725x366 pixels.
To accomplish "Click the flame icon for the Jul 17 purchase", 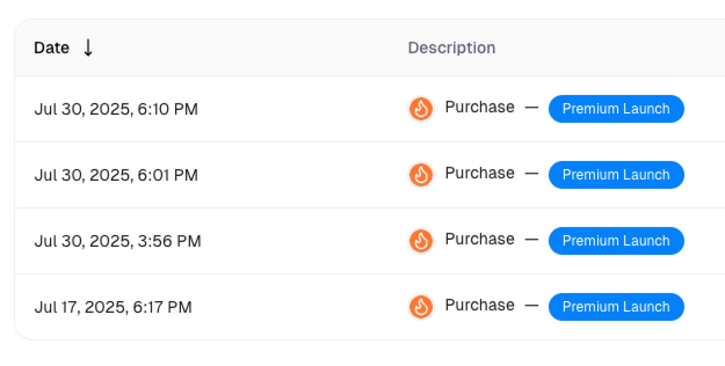I will [421, 307].
